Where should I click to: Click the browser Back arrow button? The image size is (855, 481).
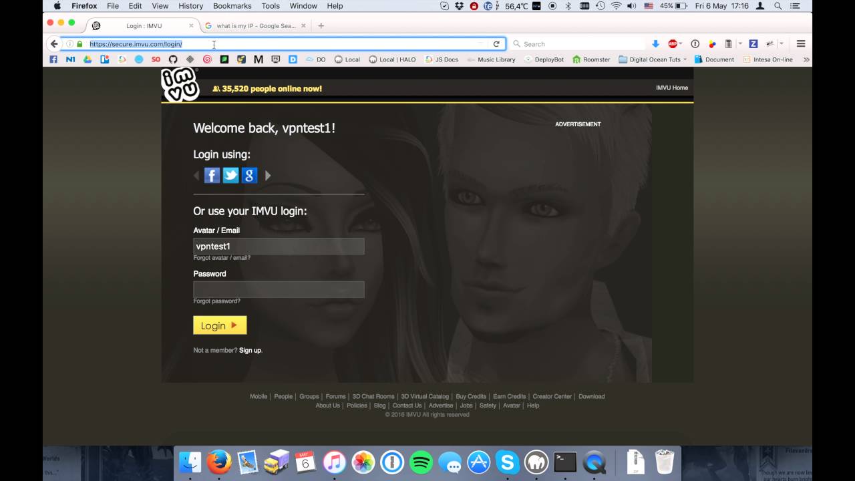[54, 44]
